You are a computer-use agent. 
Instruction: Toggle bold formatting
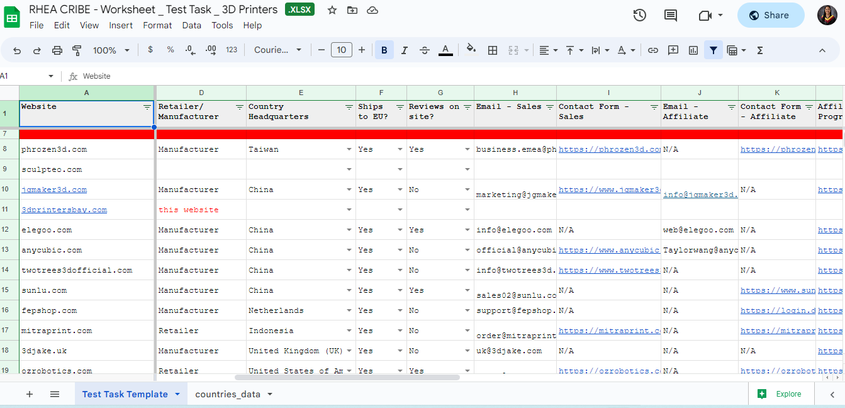[x=384, y=50]
